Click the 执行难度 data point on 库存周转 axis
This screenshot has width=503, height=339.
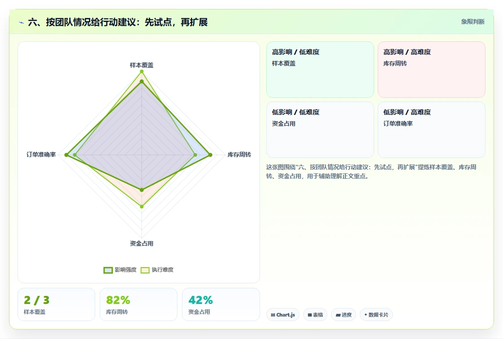point(195,155)
